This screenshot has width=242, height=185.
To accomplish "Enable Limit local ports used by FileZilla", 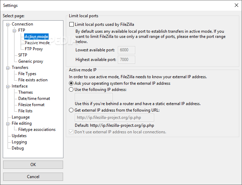I will coord(72,24).
